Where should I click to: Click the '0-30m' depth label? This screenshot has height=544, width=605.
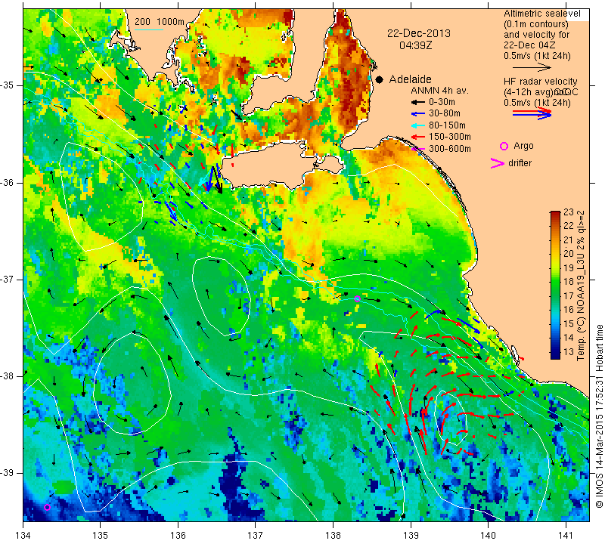tap(442, 102)
